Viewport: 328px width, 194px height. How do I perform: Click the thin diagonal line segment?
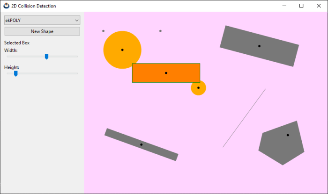click(x=244, y=118)
